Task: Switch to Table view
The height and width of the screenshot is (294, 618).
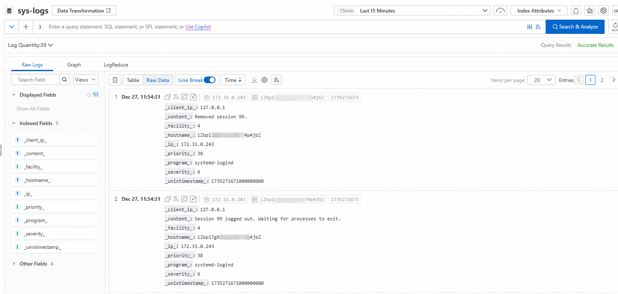Action: click(x=133, y=80)
